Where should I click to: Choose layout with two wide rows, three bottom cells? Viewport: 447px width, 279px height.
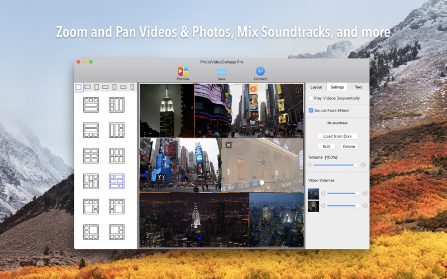tap(91, 130)
